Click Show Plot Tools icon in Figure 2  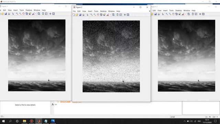(x=128, y=15)
